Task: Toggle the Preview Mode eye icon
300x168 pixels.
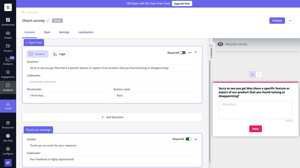Action: [220, 44]
